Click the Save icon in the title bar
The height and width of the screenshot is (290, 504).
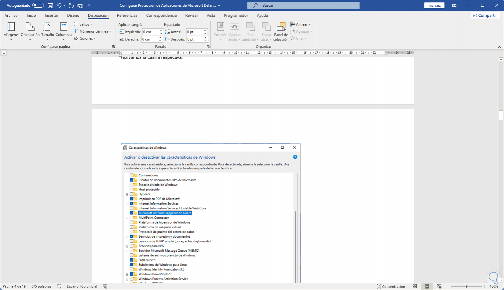point(50,5)
